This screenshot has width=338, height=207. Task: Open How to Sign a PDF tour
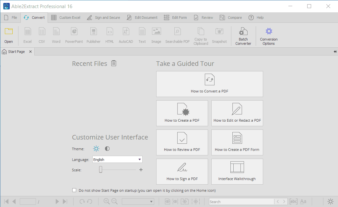(x=182, y=172)
